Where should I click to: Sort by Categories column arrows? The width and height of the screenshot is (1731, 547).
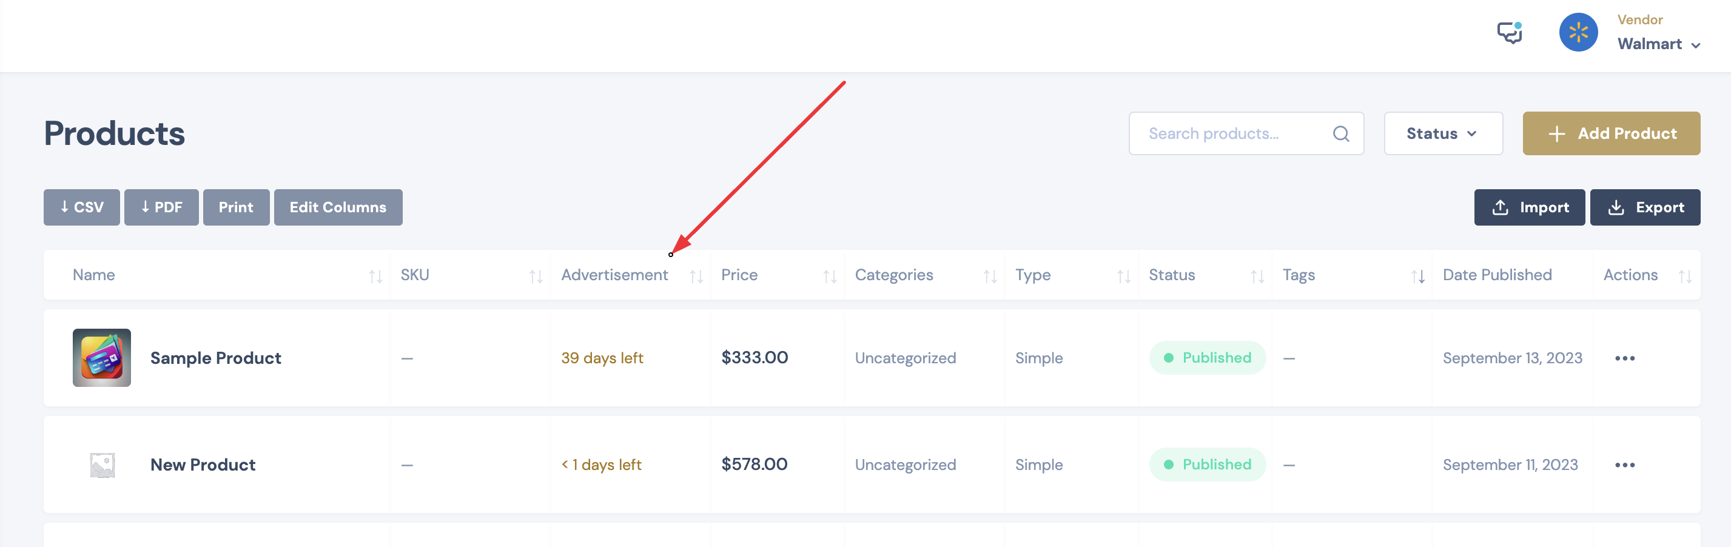990,275
